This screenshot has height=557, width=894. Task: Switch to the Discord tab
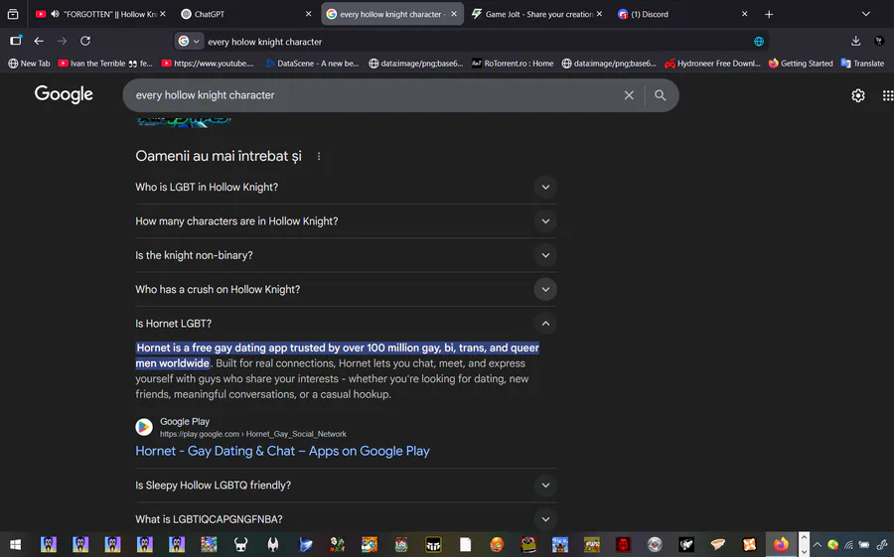click(683, 14)
